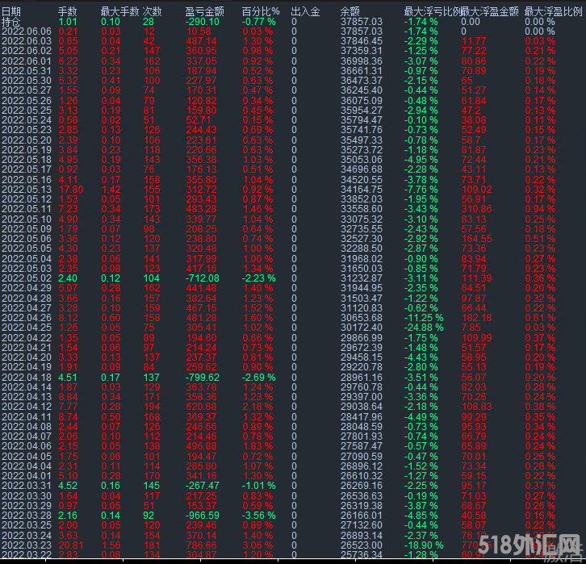The width and height of the screenshot is (586, 564).
Task: Click the 日期 column header
Action: [11, 11]
